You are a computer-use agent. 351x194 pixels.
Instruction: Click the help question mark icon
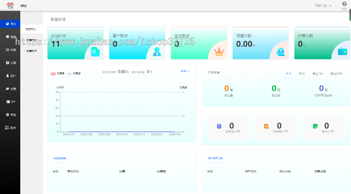tap(344, 4)
